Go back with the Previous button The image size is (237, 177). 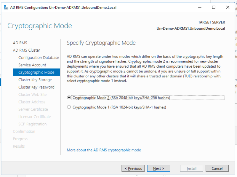tap(133, 168)
